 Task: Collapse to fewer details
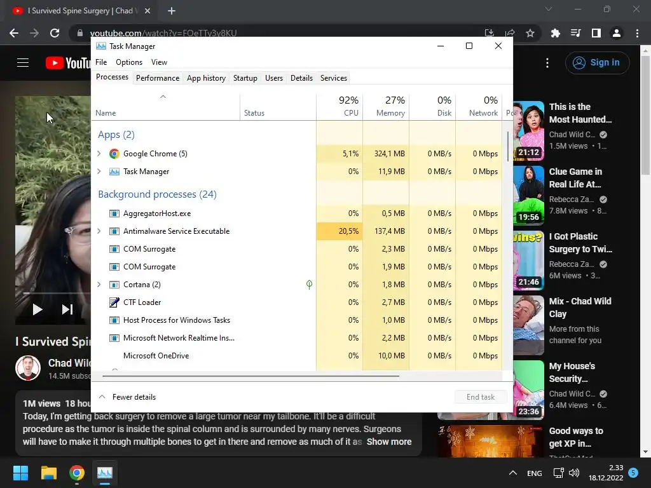[127, 397]
